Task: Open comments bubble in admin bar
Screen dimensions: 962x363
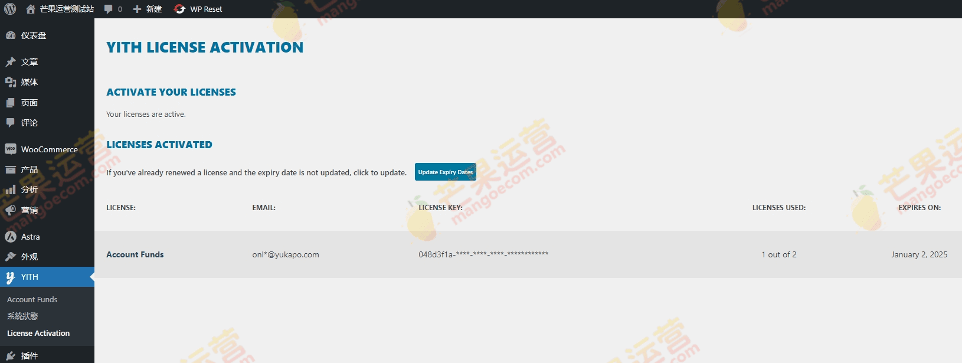Action: (x=109, y=9)
